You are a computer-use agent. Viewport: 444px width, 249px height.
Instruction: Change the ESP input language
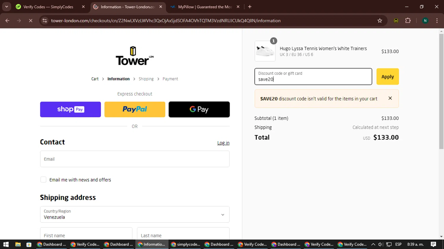[x=398, y=244]
